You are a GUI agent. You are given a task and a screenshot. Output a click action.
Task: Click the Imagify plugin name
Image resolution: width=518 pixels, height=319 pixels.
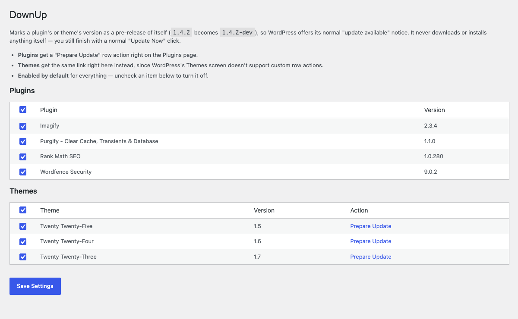50,126
